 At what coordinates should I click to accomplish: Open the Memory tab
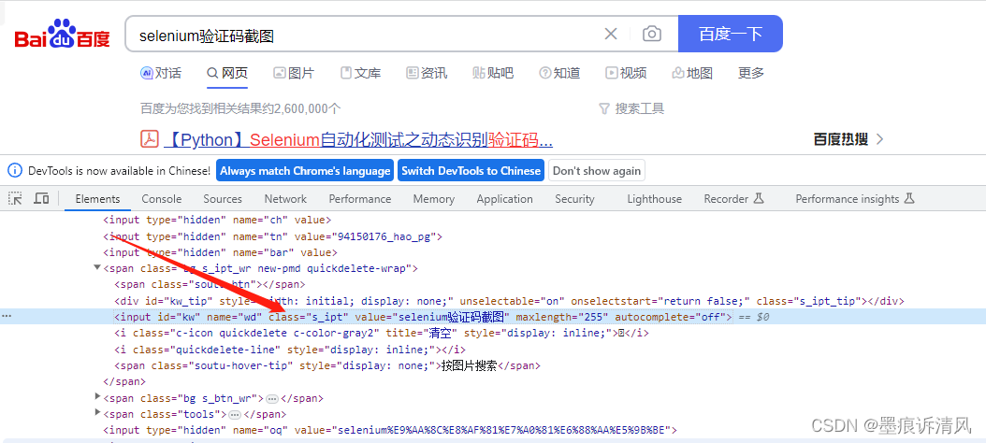pyautogui.click(x=434, y=198)
